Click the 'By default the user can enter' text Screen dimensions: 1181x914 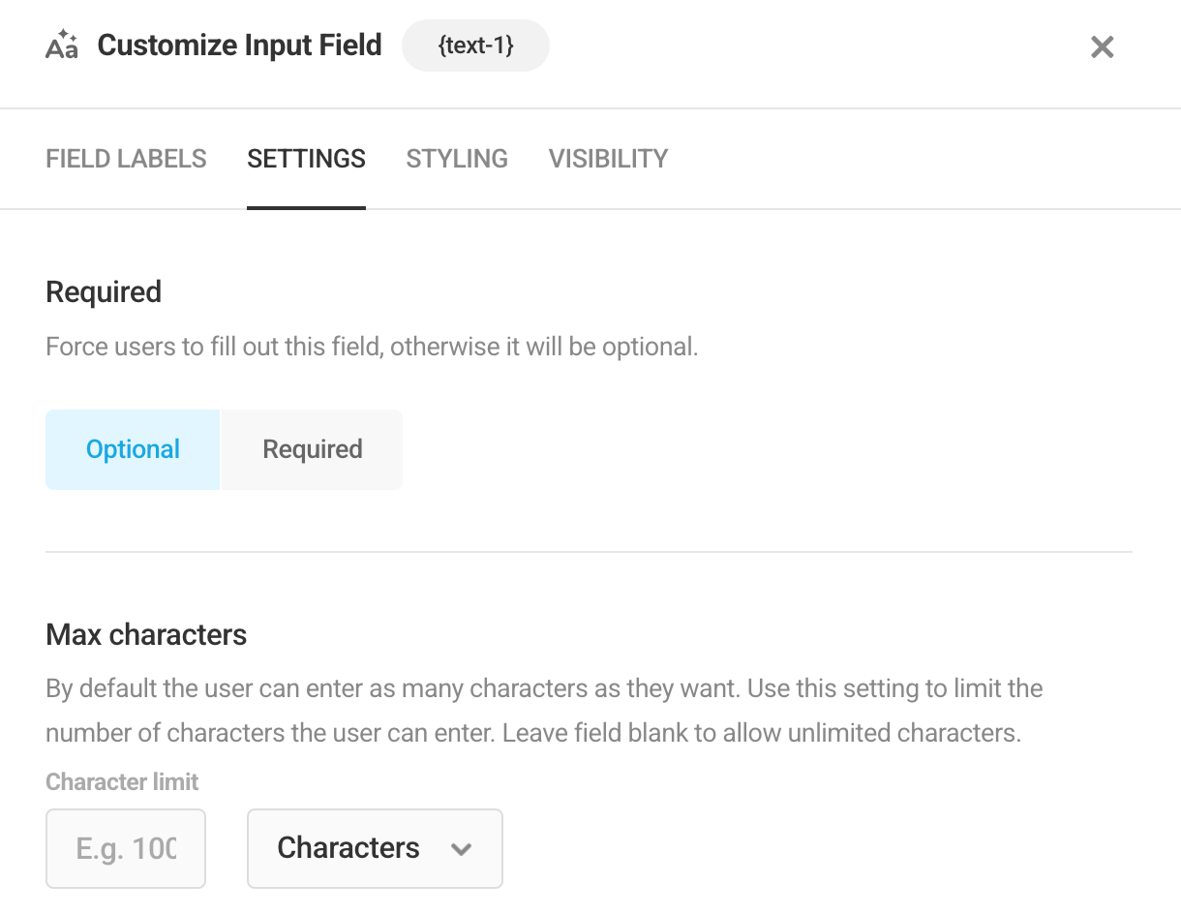[544, 711]
